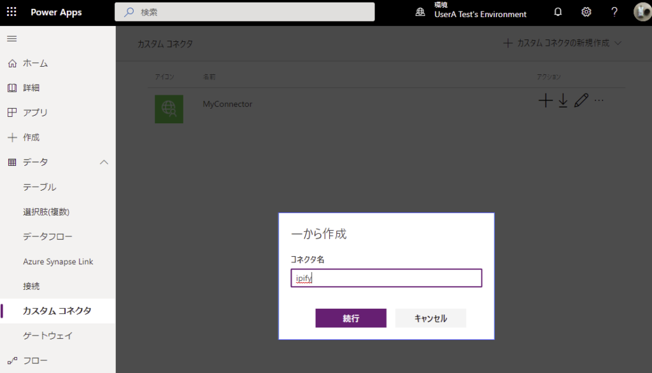Click the flow icon beside フロー

click(13, 360)
